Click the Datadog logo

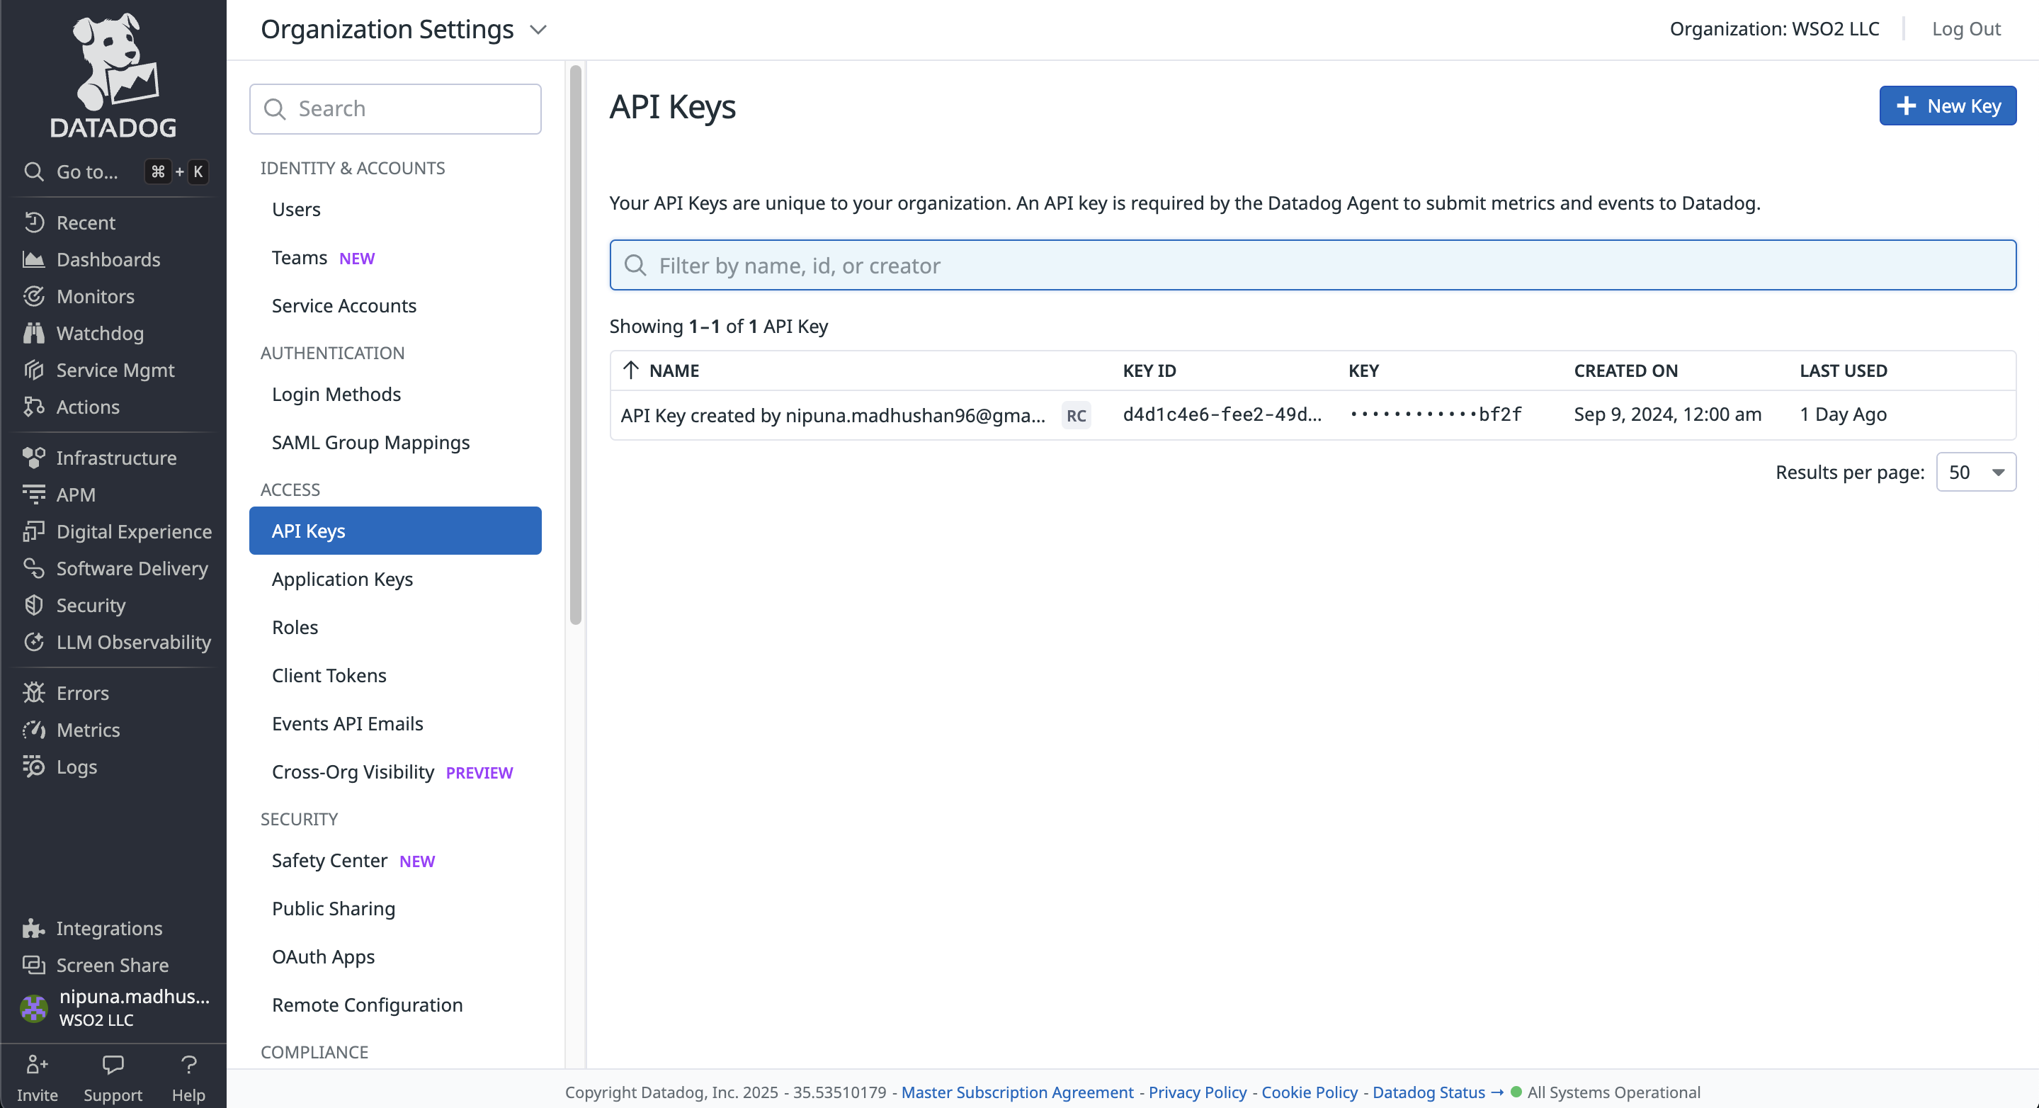(113, 75)
